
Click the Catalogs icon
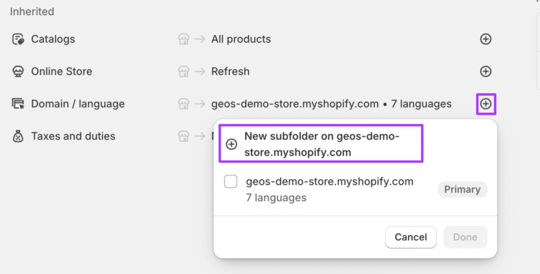point(18,39)
